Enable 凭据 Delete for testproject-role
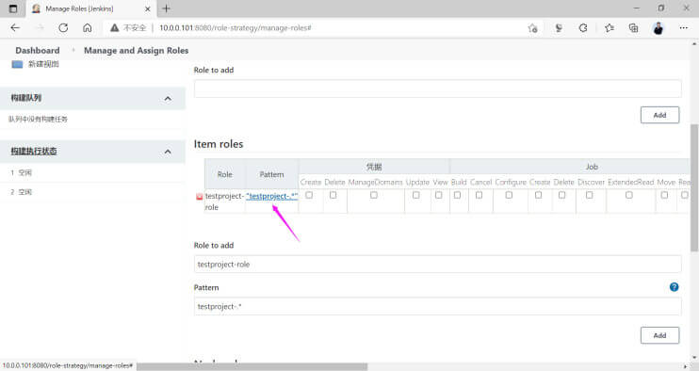Image resolution: width=699 pixels, height=371 pixels. coord(333,195)
